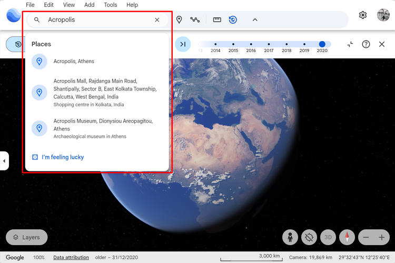Open the Help menu
This screenshot has width=395, height=263.
click(132, 5)
